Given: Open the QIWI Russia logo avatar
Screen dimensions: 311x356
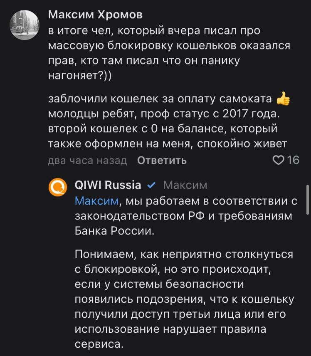Looking at the screenshot, I should coord(58,187).
